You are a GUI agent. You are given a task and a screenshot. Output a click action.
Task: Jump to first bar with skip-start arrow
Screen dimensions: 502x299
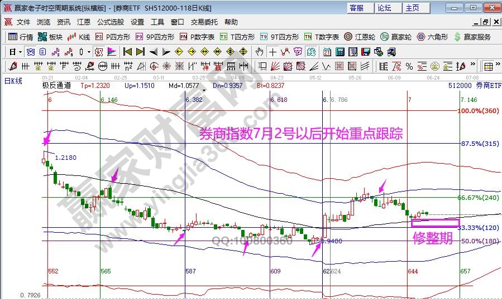click(127, 52)
